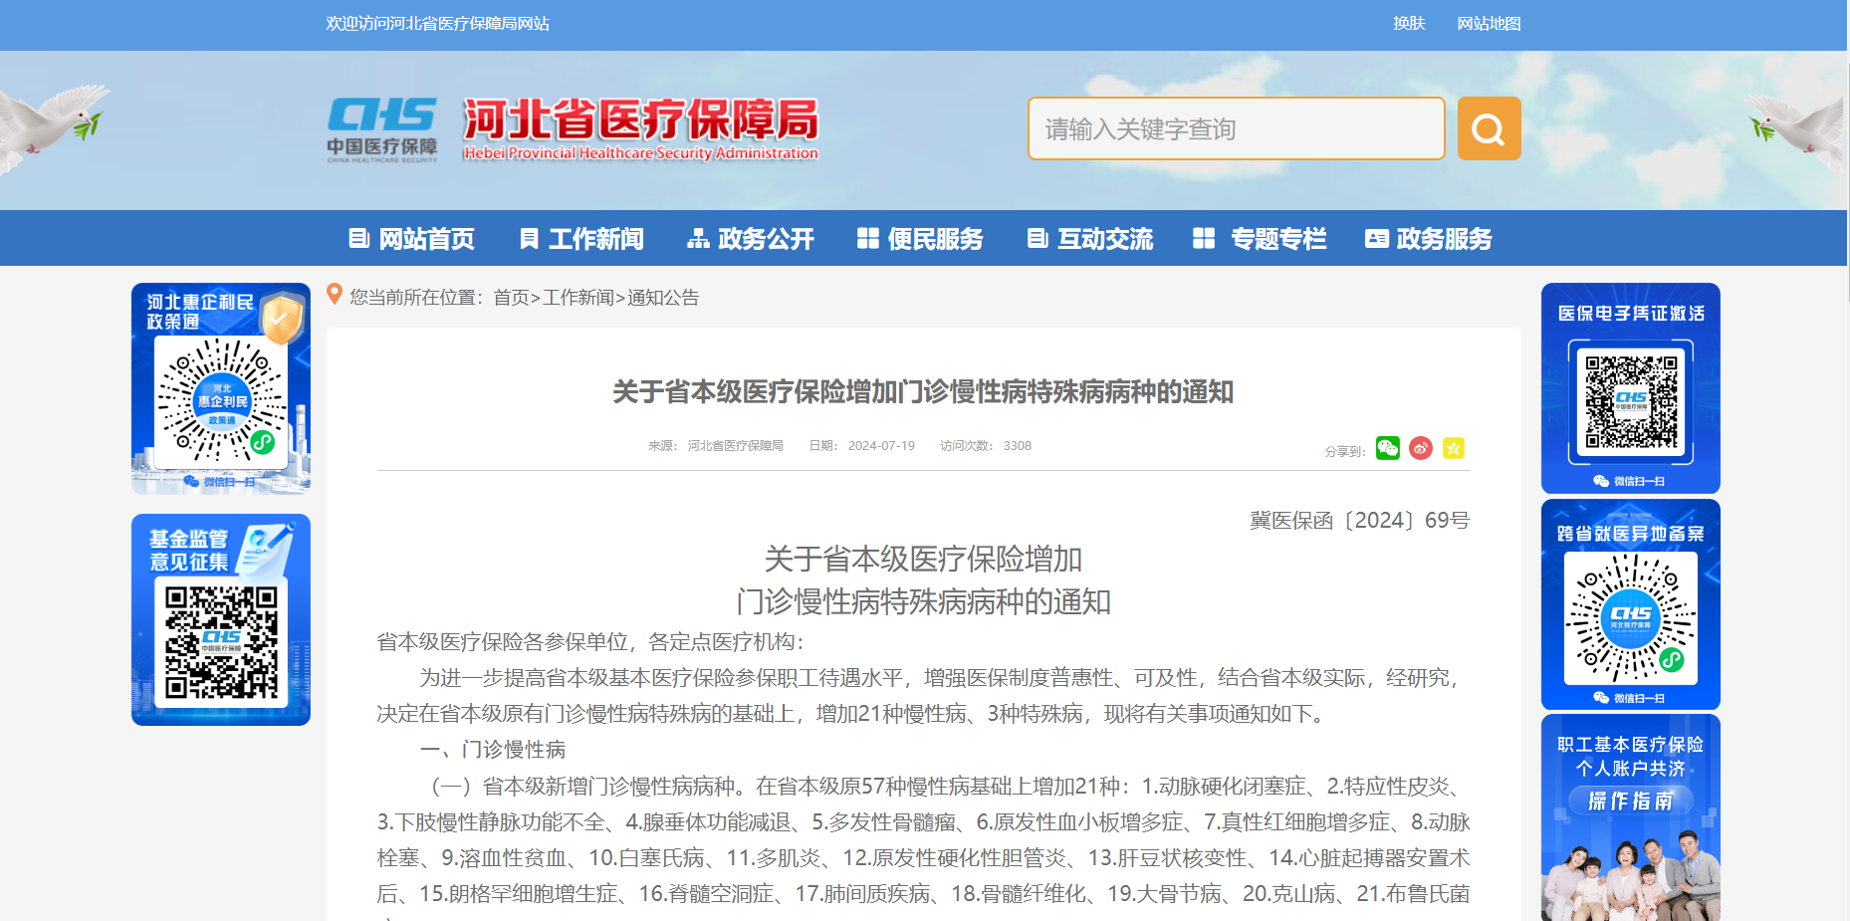Click the orange location pin icon
This screenshot has height=921, width=1850.
335,295
